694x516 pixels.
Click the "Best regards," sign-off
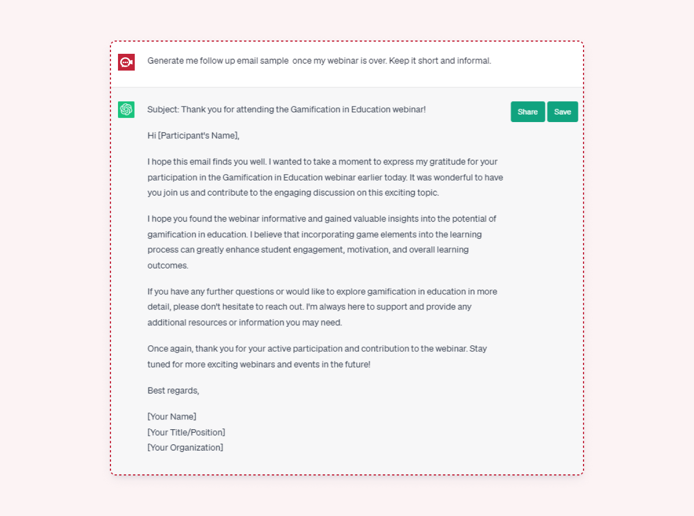173,390
